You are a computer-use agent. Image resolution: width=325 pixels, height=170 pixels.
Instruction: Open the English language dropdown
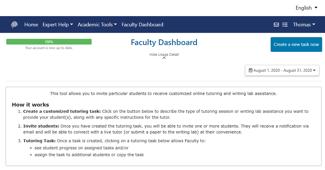click(309, 8)
